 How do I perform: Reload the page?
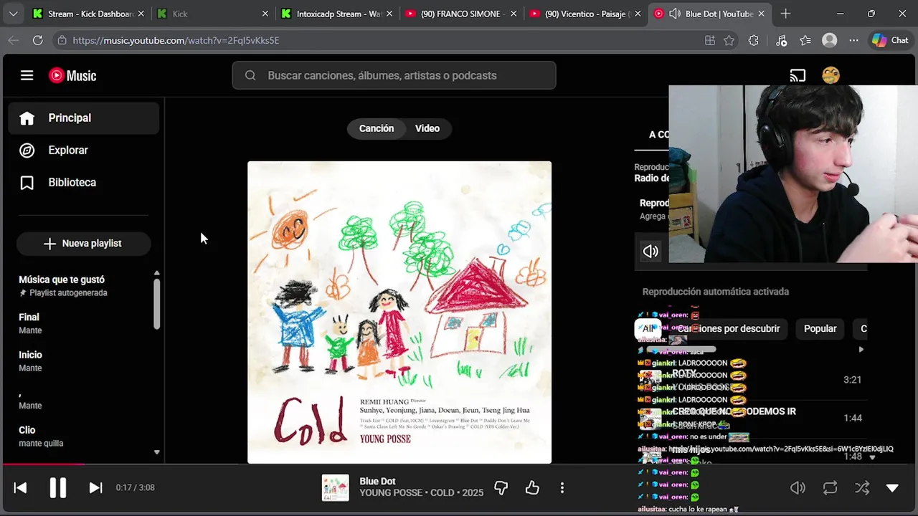click(x=38, y=41)
